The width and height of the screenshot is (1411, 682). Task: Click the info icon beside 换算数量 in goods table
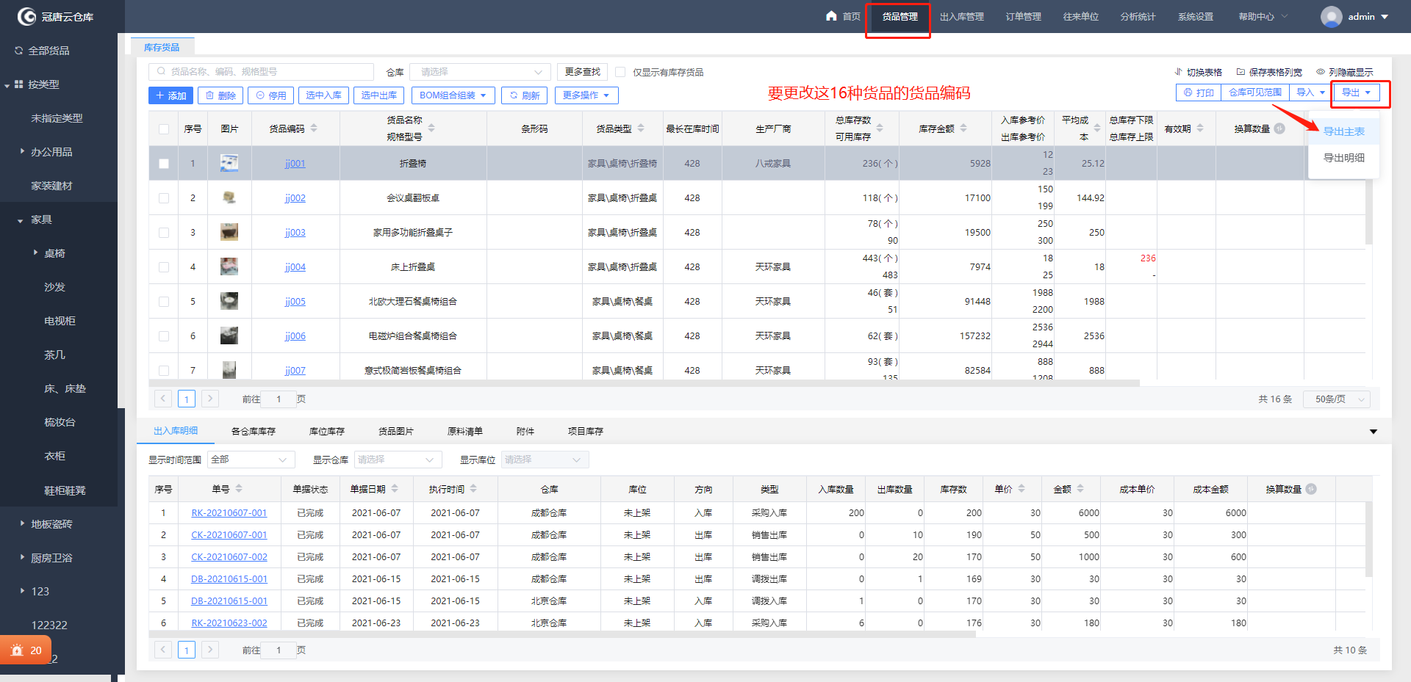(1279, 128)
